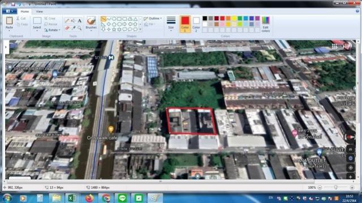Open Excel from the taskbar
Image resolution: width=362 pixels, height=203 pixels.
72,198
